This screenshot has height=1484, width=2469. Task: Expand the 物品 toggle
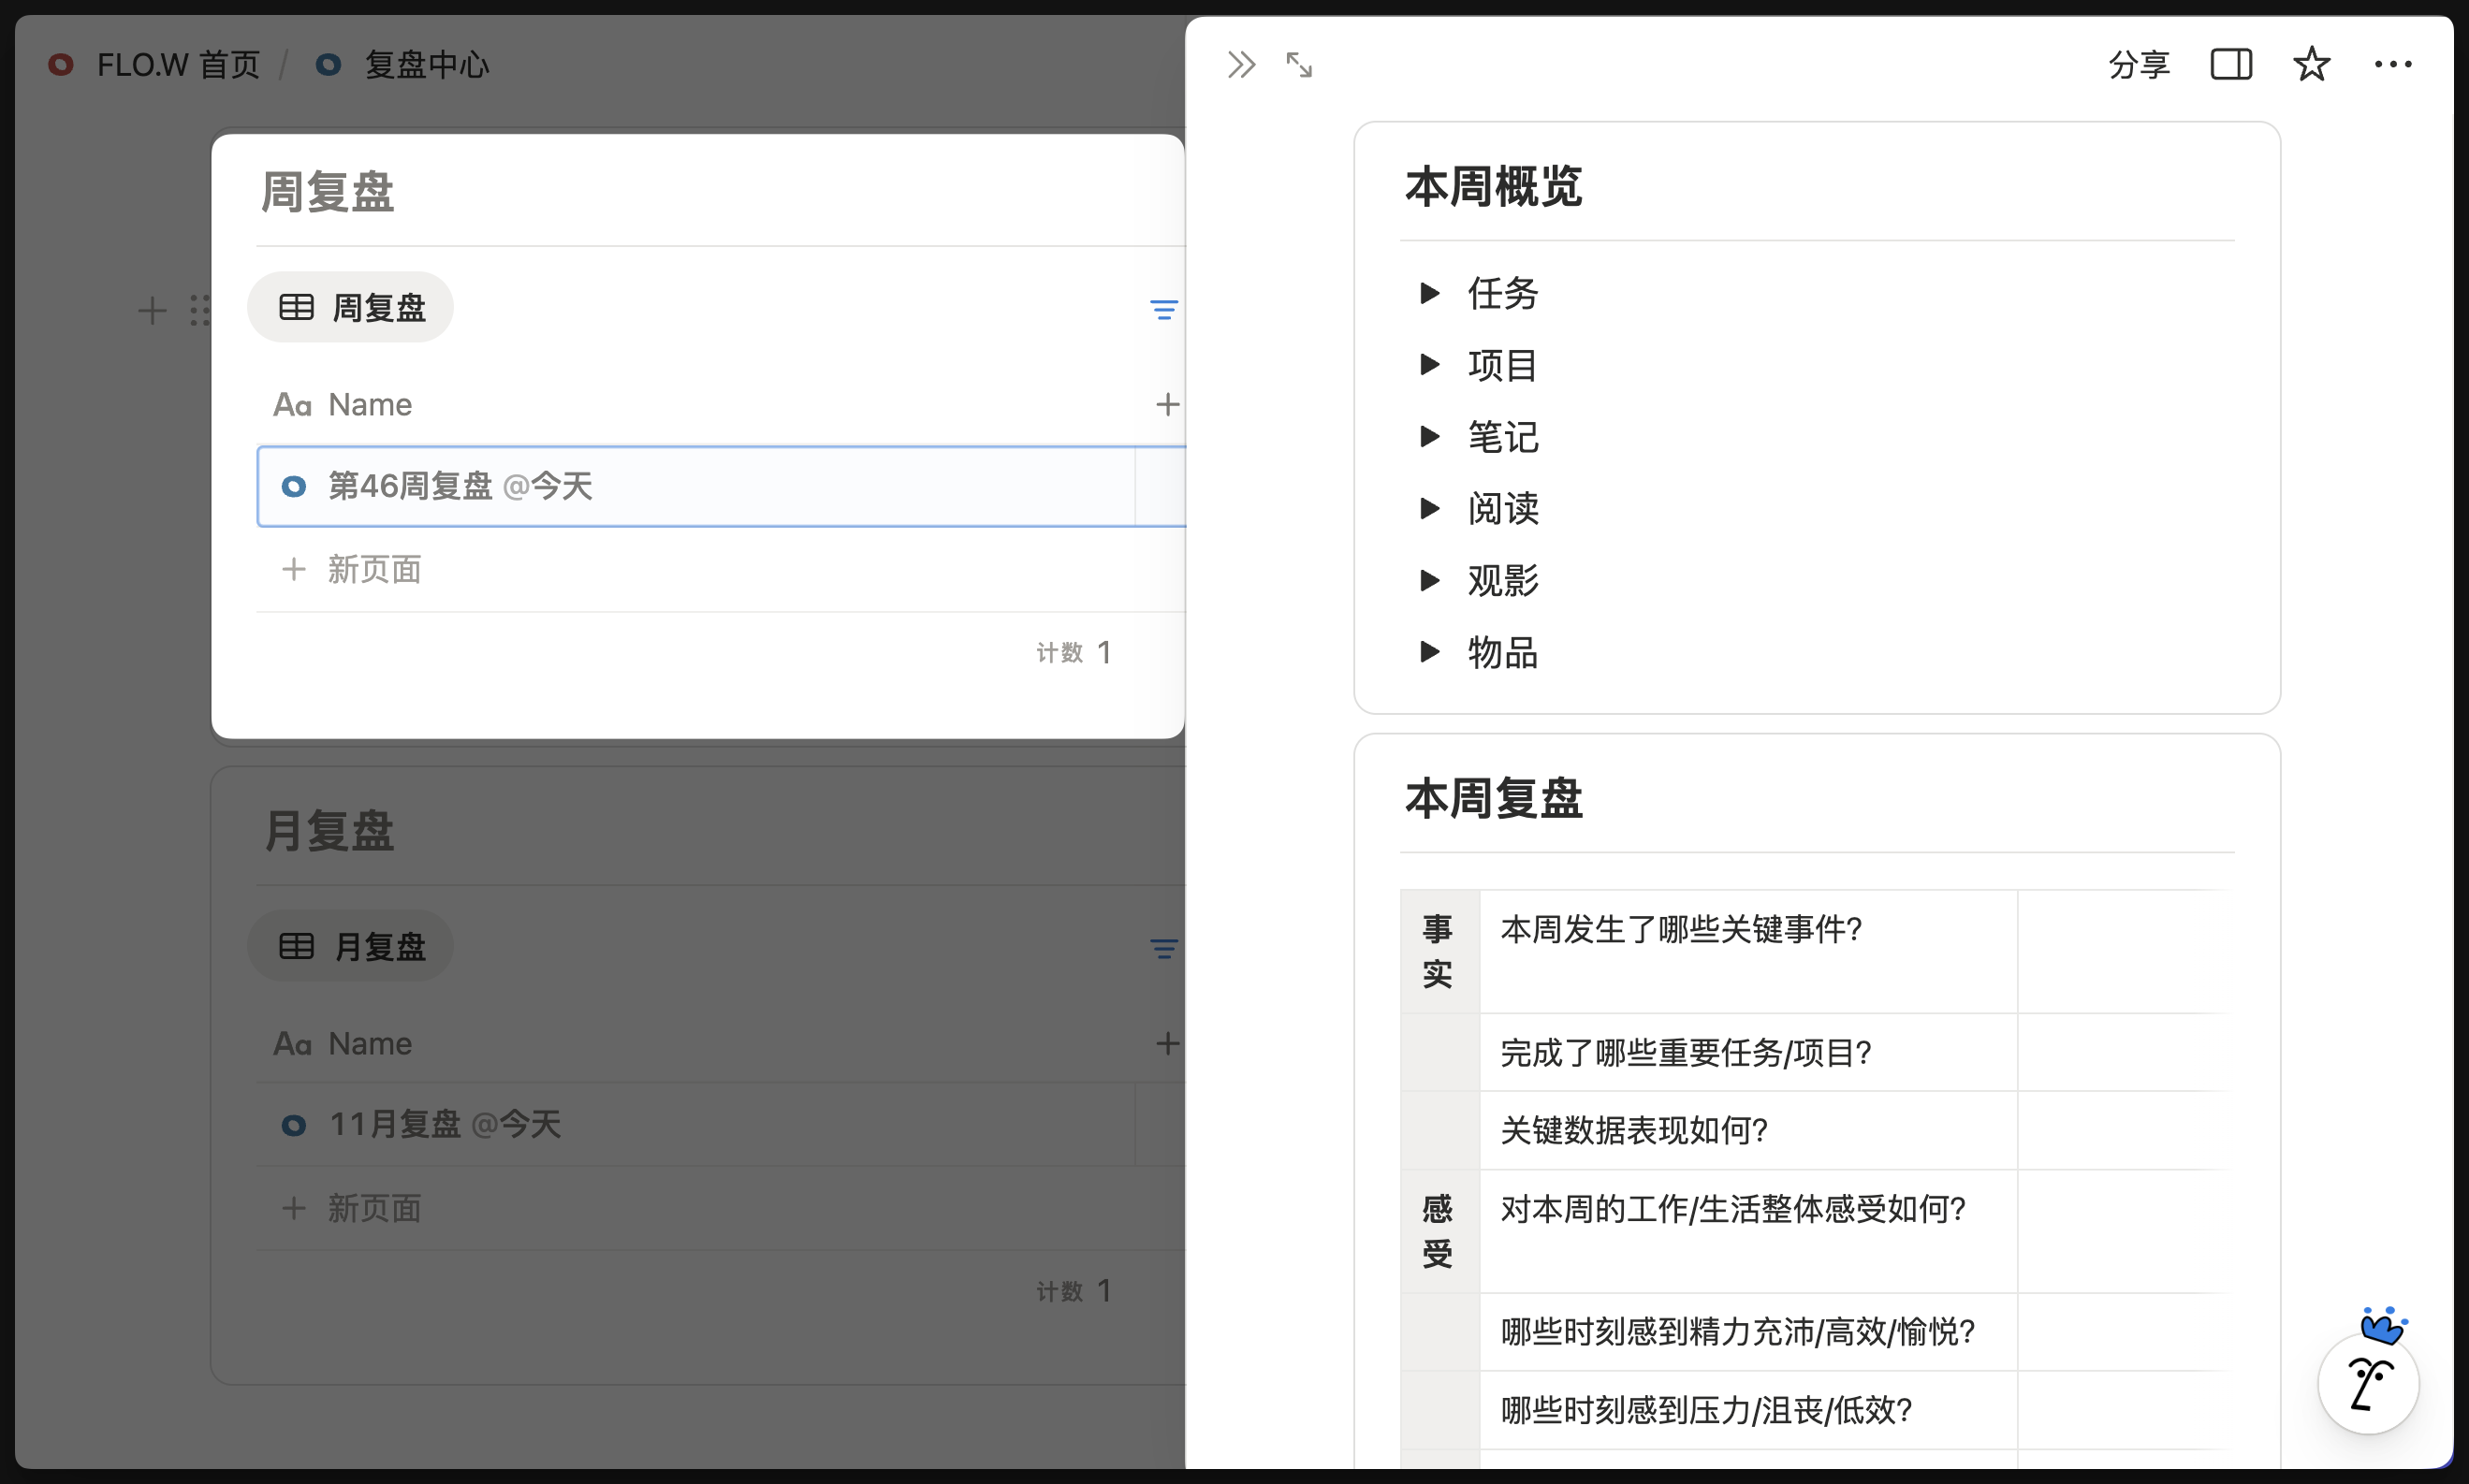pyautogui.click(x=1430, y=653)
